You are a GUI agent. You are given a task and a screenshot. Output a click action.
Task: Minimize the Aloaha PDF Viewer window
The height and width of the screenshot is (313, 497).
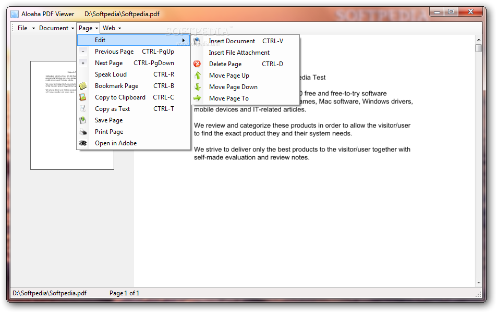437,12
